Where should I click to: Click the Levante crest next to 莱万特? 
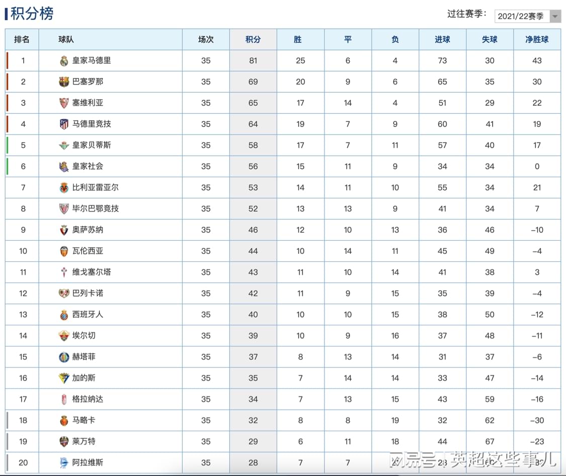(x=64, y=442)
